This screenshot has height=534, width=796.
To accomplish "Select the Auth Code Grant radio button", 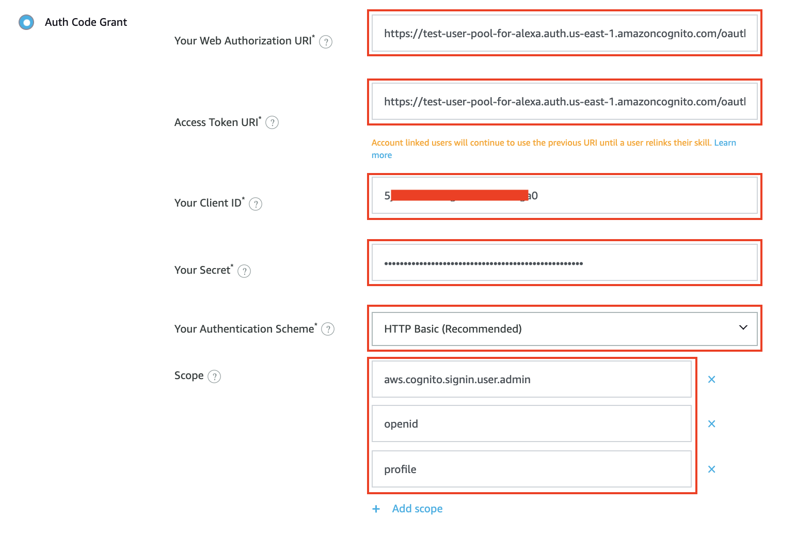I will (x=26, y=22).
